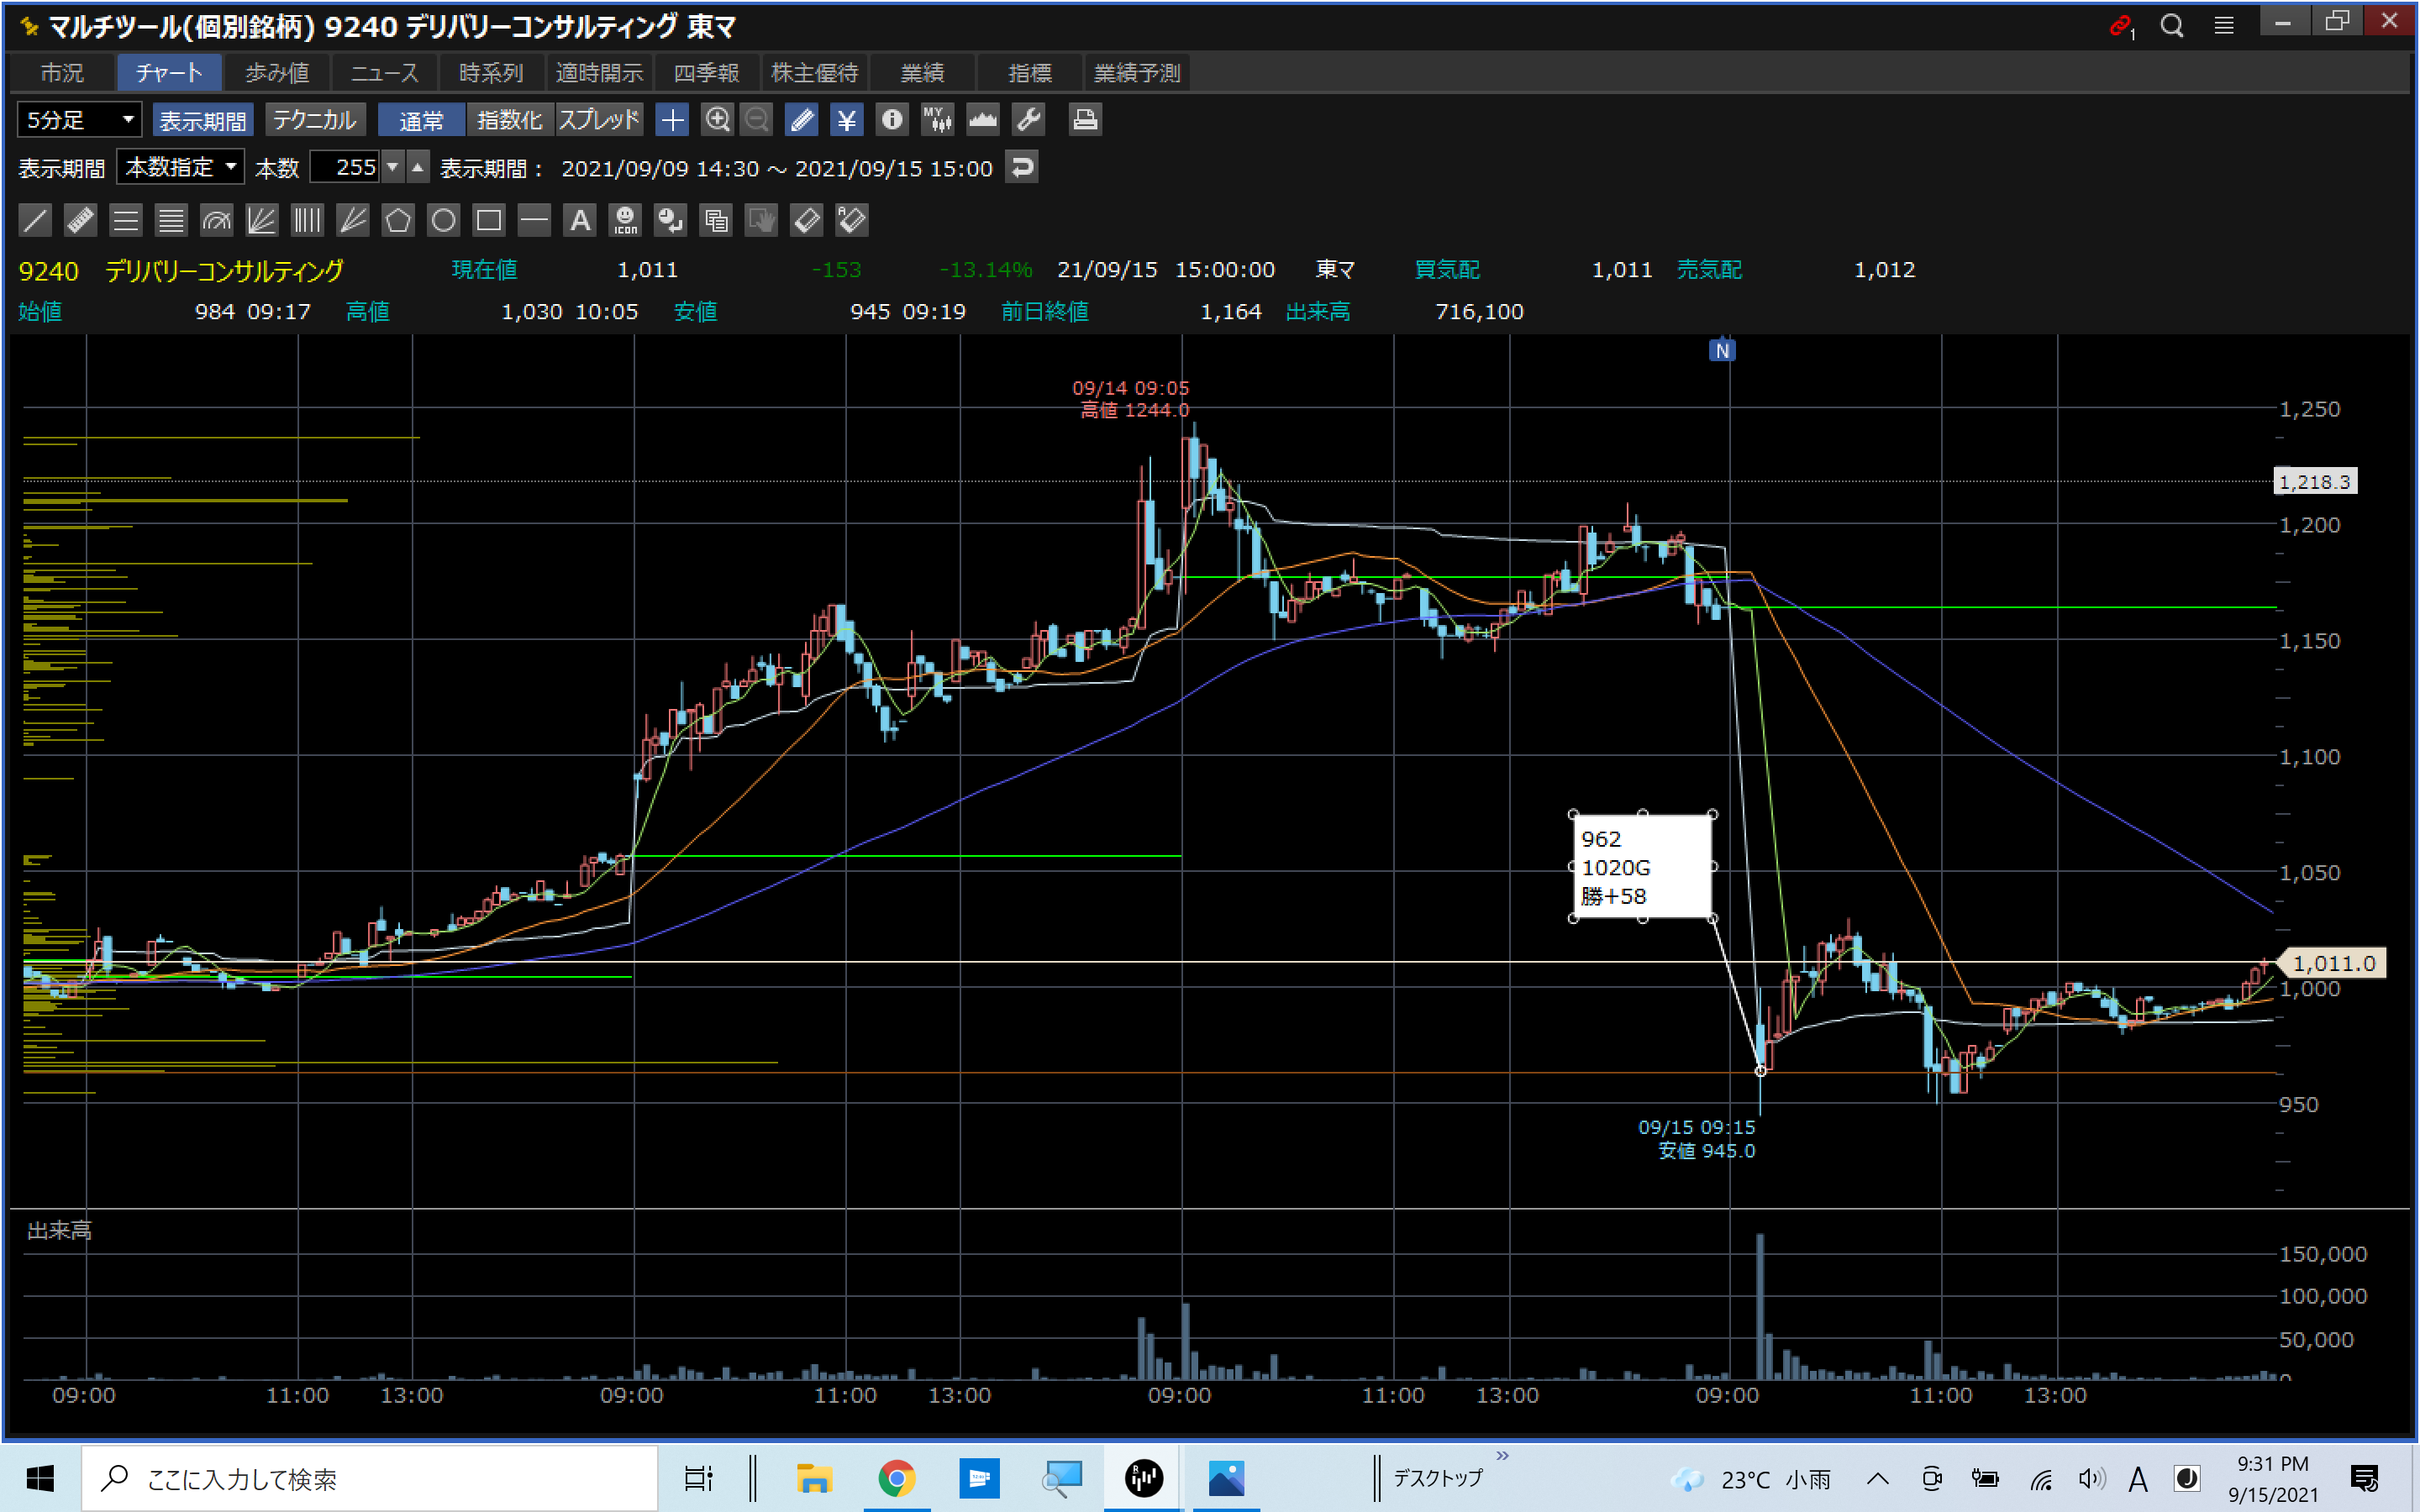Screen dimensions: 2420x1512
Task: Select the pentagon shape drawing tool
Action: (x=398, y=220)
